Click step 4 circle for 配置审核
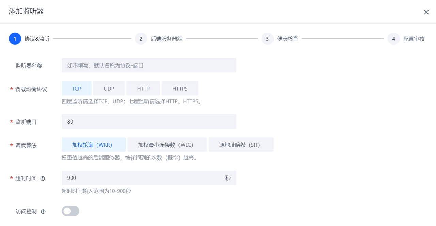The image size is (436, 226). [x=393, y=39]
